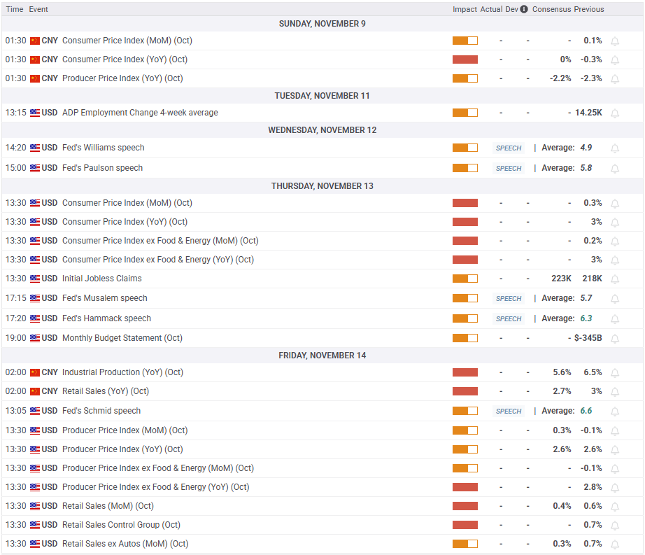Viewport: 645px width, 555px height.
Task: Click the Dev column info icon
Action: (x=524, y=10)
